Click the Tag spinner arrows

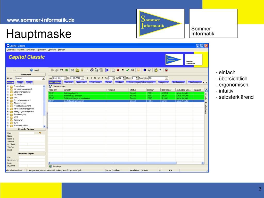(114, 78)
